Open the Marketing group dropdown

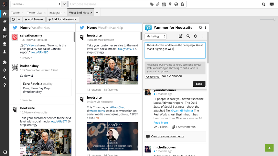[155, 36]
